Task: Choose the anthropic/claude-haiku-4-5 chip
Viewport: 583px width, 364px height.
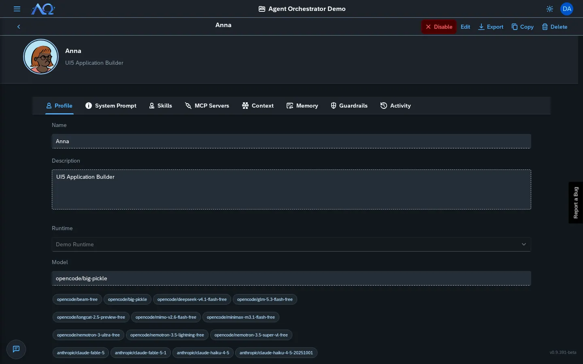Action: (203, 353)
